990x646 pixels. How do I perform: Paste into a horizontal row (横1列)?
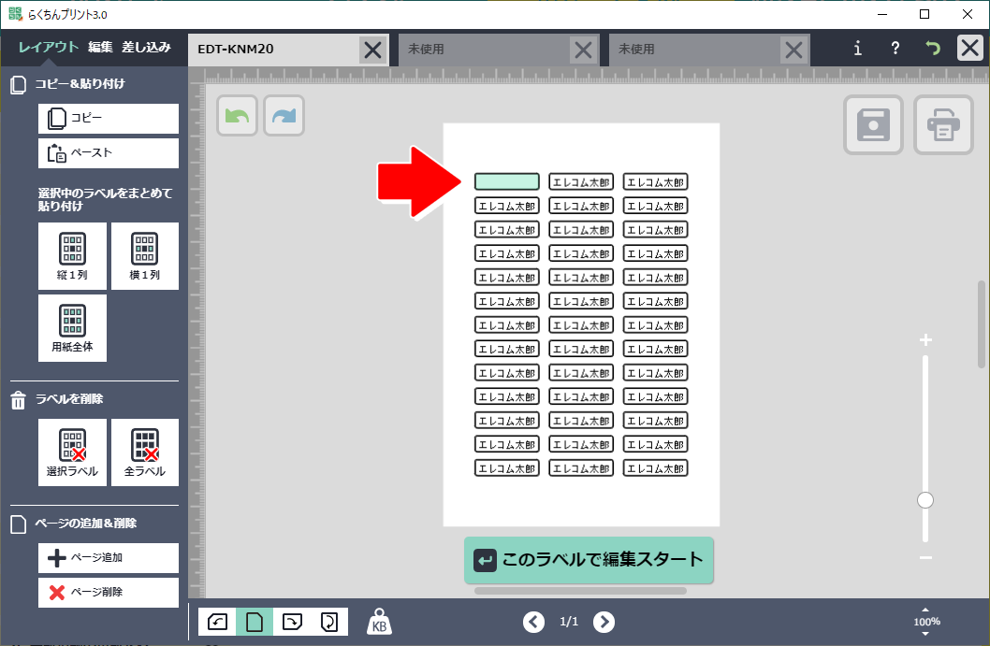145,256
